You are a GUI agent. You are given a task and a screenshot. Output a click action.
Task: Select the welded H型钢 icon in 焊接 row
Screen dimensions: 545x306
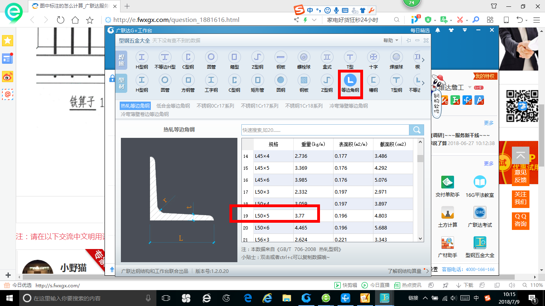point(142,57)
